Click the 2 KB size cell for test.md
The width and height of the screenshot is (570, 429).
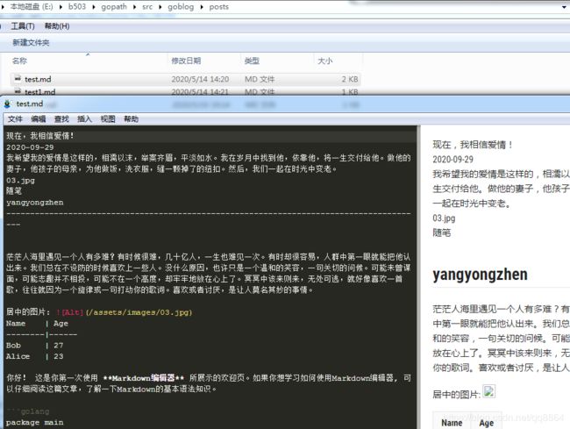pyautogui.click(x=350, y=79)
